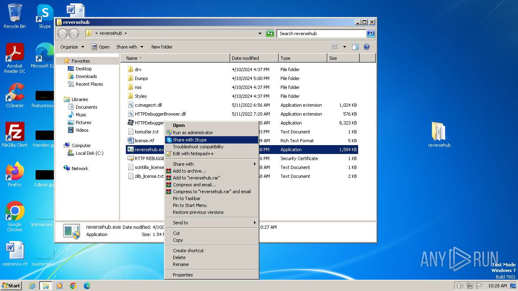This screenshot has width=518, height=291.
Task: Open the Explorer help question-mark icon
Action: (367, 47)
